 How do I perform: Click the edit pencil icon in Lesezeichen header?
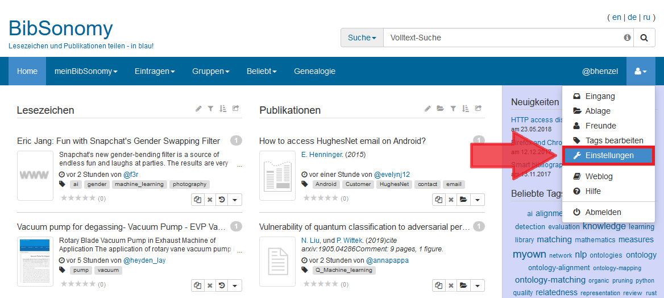pos(198,109)
